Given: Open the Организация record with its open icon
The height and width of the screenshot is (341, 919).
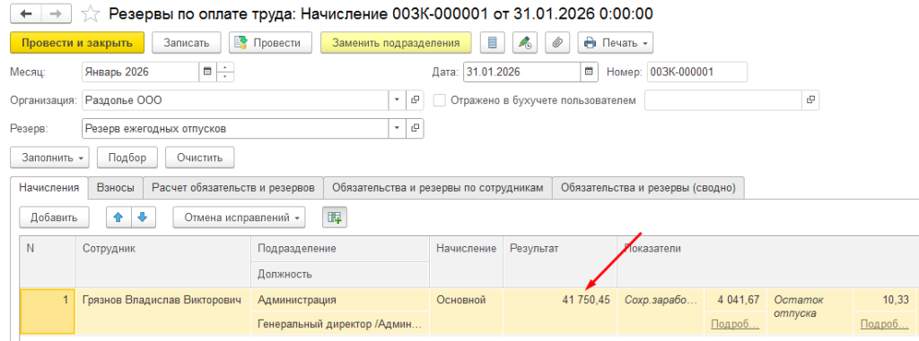Looking at the screenshot, I should 415,100.
